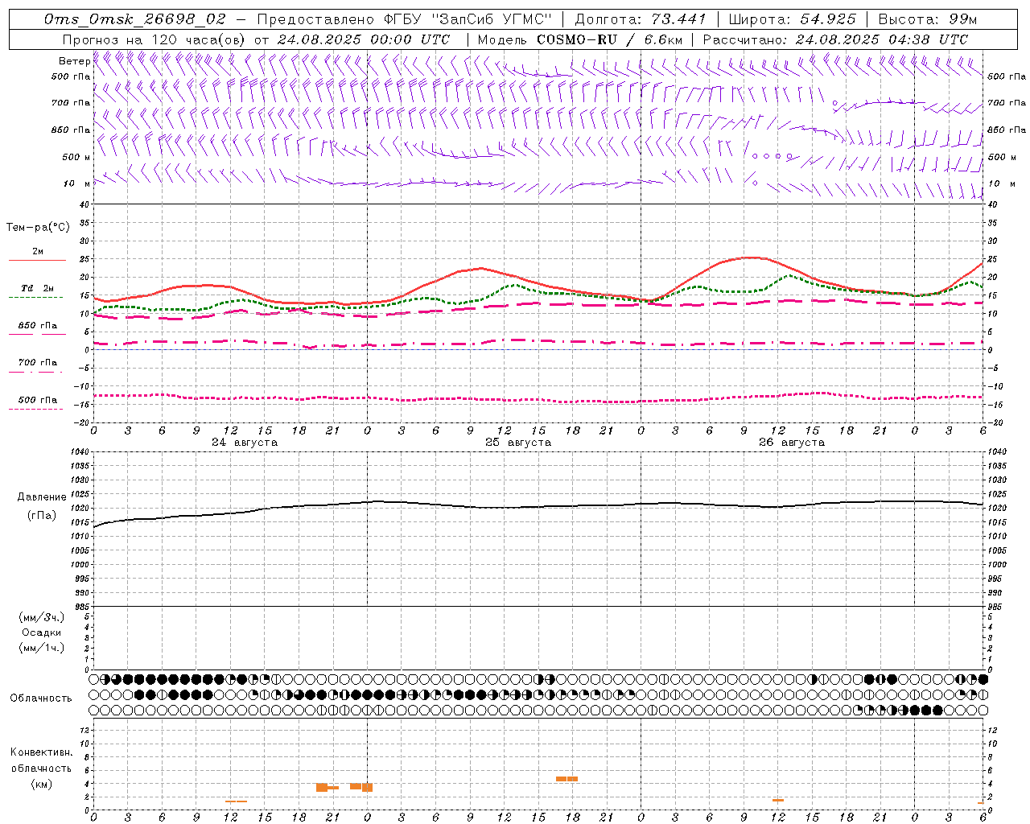The image size is (1030, 824).
Task: Click the "Давление" pressure panel label
Action: tap(42, 497)
